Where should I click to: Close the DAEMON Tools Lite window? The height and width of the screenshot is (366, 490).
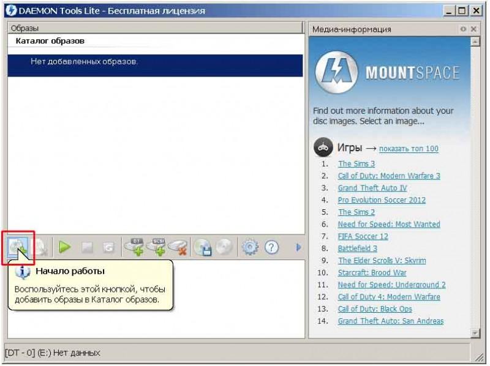pyautogui.click(x=476, y=11)
